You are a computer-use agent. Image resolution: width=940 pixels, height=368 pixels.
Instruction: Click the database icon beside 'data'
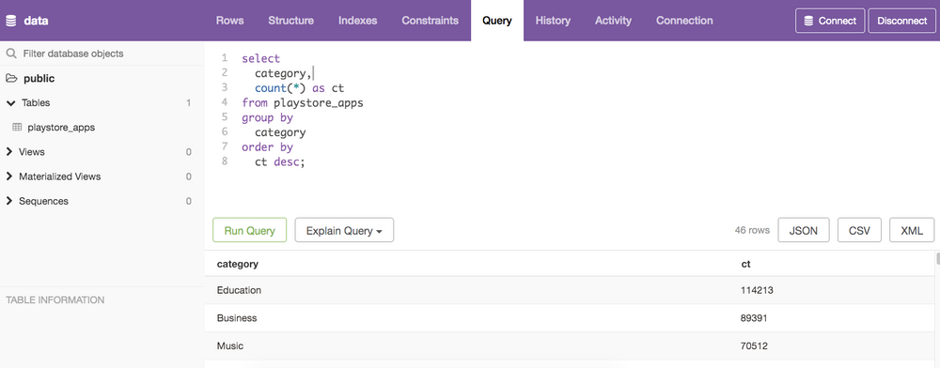pos(10,21)
